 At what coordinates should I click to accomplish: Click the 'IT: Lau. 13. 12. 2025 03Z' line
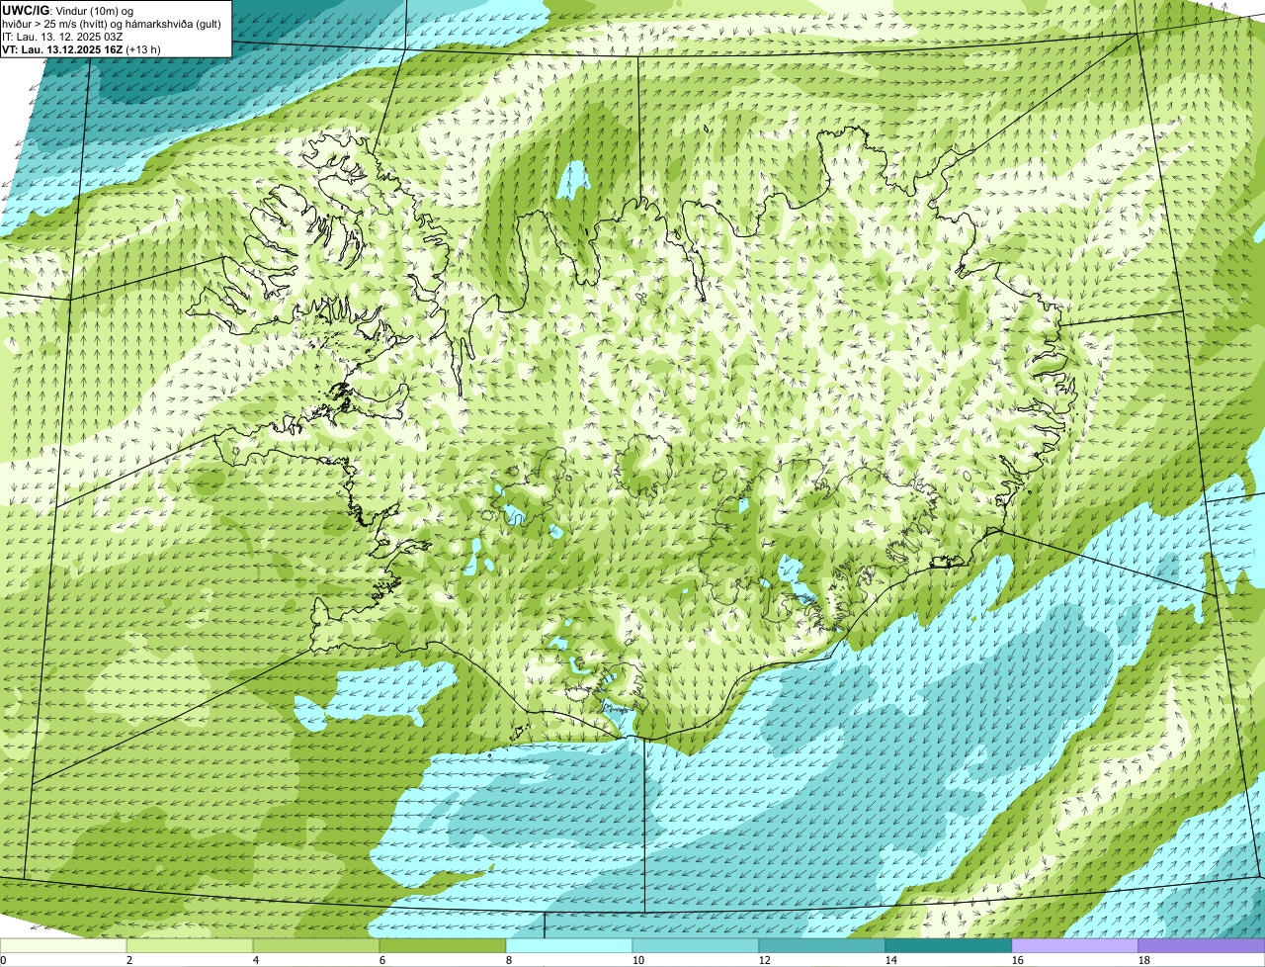(63, 37)
